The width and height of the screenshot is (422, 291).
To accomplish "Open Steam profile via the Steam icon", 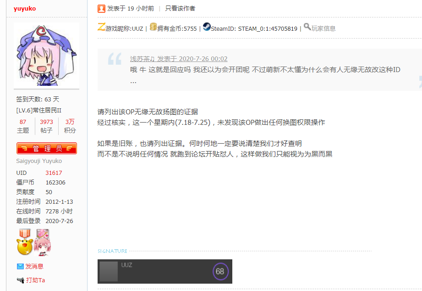I will [x=207, y=27].
